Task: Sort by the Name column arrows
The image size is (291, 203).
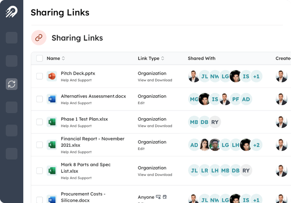Action: point(63,58)
